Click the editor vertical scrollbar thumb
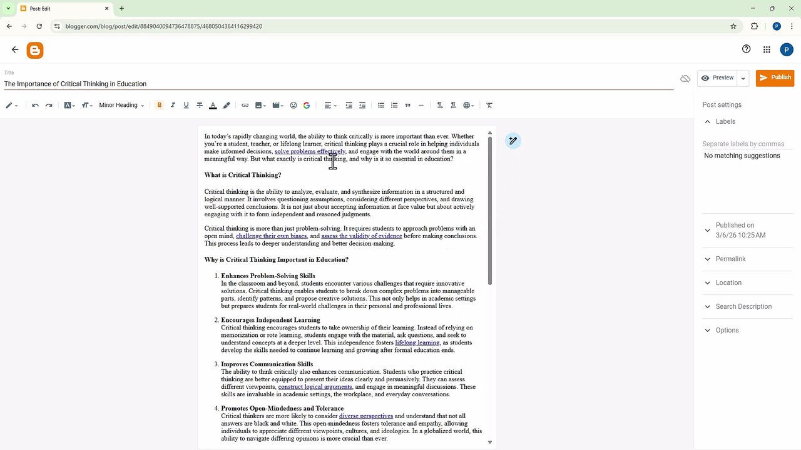801x450 pixels. (x=490, y=210)
